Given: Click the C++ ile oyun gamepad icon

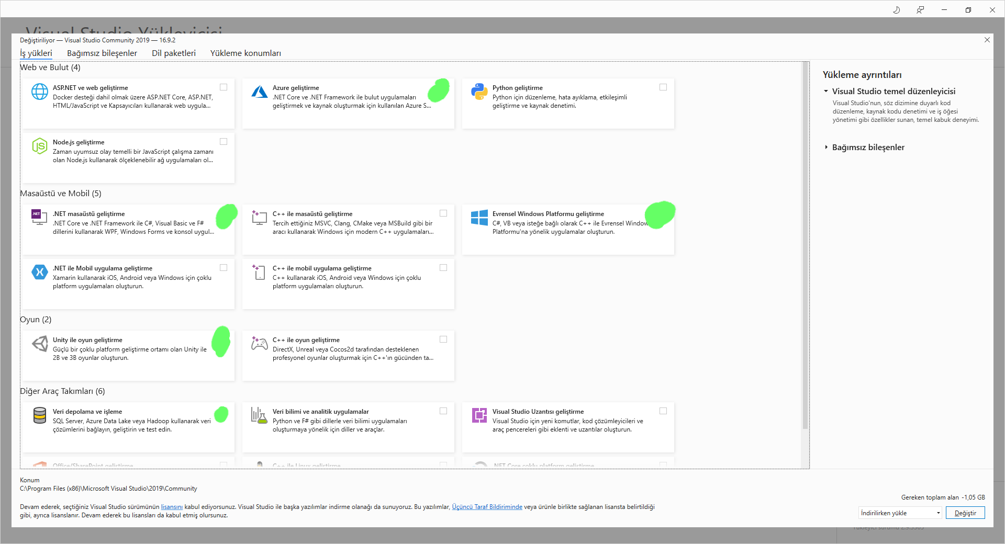Looking at the screenshot, I should tap(260, 343).
